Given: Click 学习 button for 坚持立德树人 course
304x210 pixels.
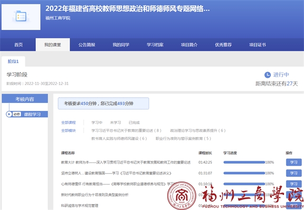Looking at the screenshot, I should [294, 173].
